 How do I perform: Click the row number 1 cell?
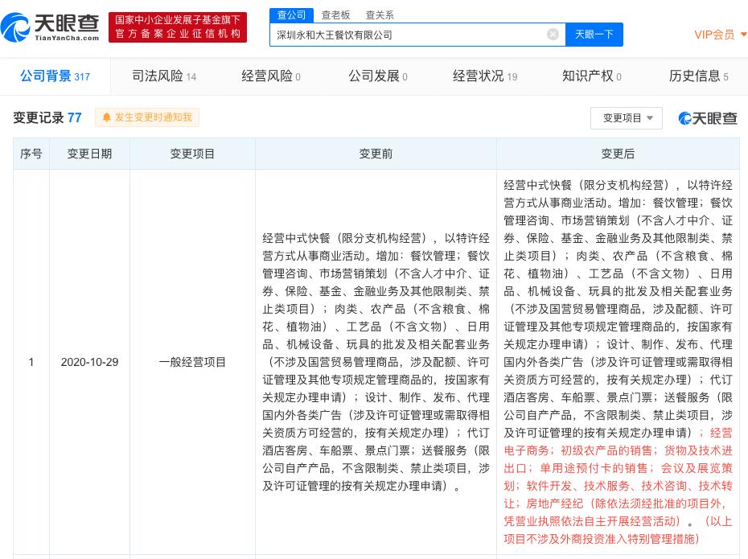click(x=31, y=362)
